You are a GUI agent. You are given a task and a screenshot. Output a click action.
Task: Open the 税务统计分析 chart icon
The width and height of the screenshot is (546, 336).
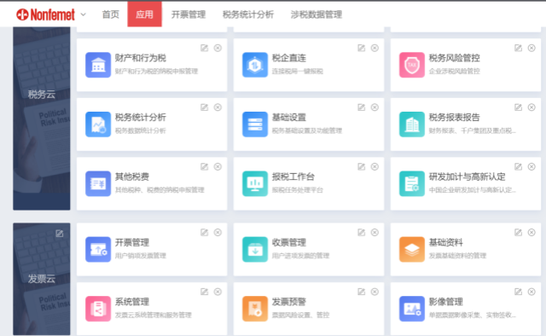coord(98,125)
